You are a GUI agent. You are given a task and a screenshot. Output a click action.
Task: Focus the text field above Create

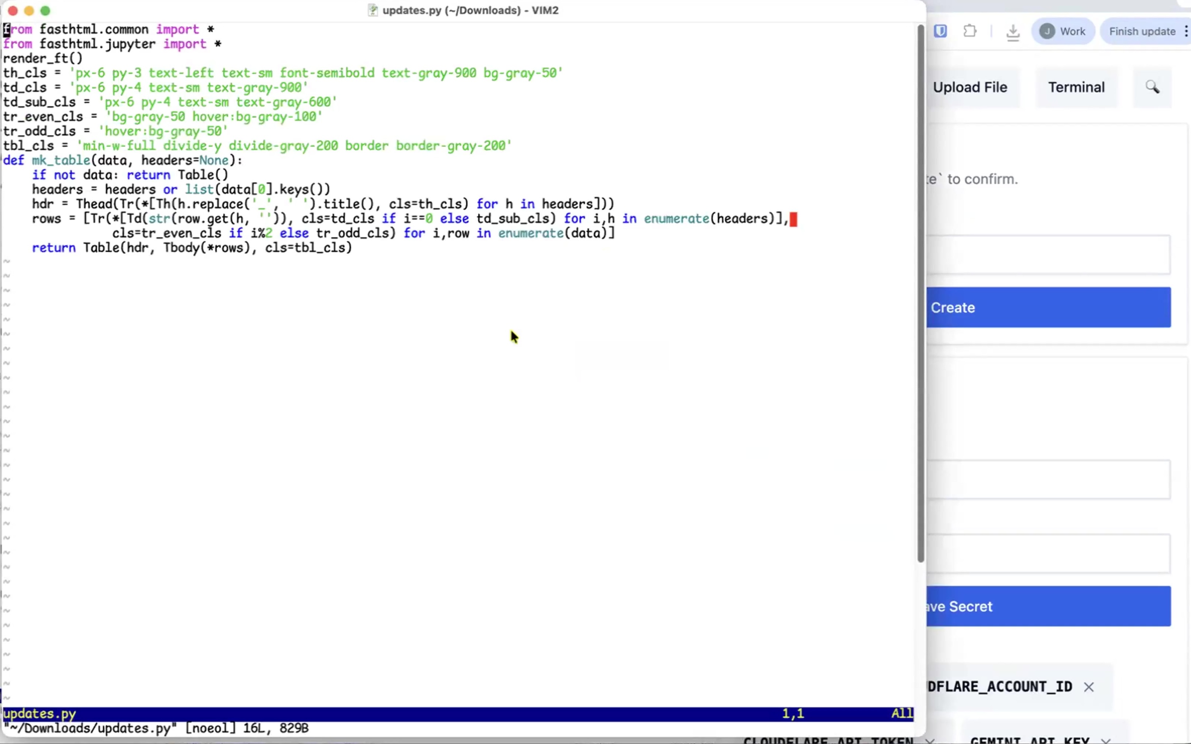click(1048, 255)
